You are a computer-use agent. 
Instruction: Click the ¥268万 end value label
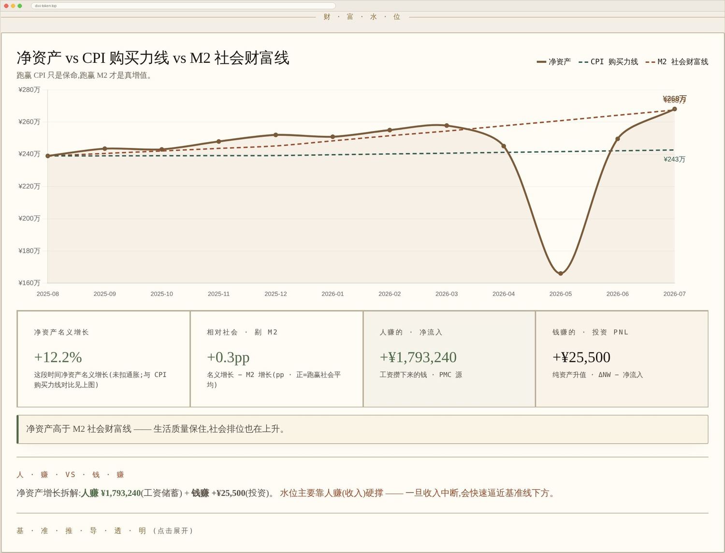click(x=674, y=99)
